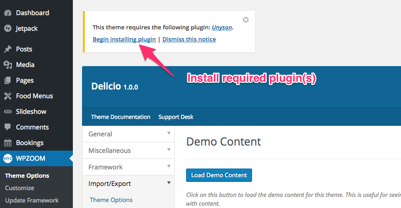Click the Slideshow icon in sidebar
Image resolution: width=401 pixels, height=208 pixels.
tap(8, 112)
